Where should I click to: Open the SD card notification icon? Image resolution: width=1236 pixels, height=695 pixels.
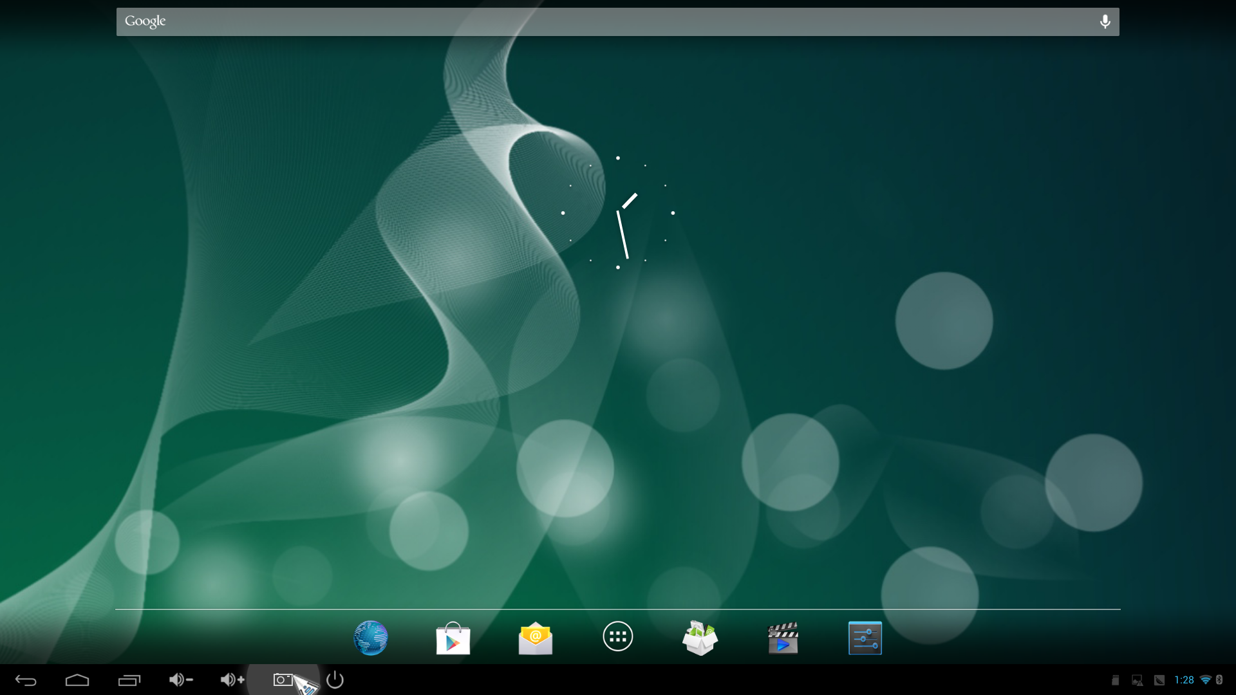[1116, 680]
